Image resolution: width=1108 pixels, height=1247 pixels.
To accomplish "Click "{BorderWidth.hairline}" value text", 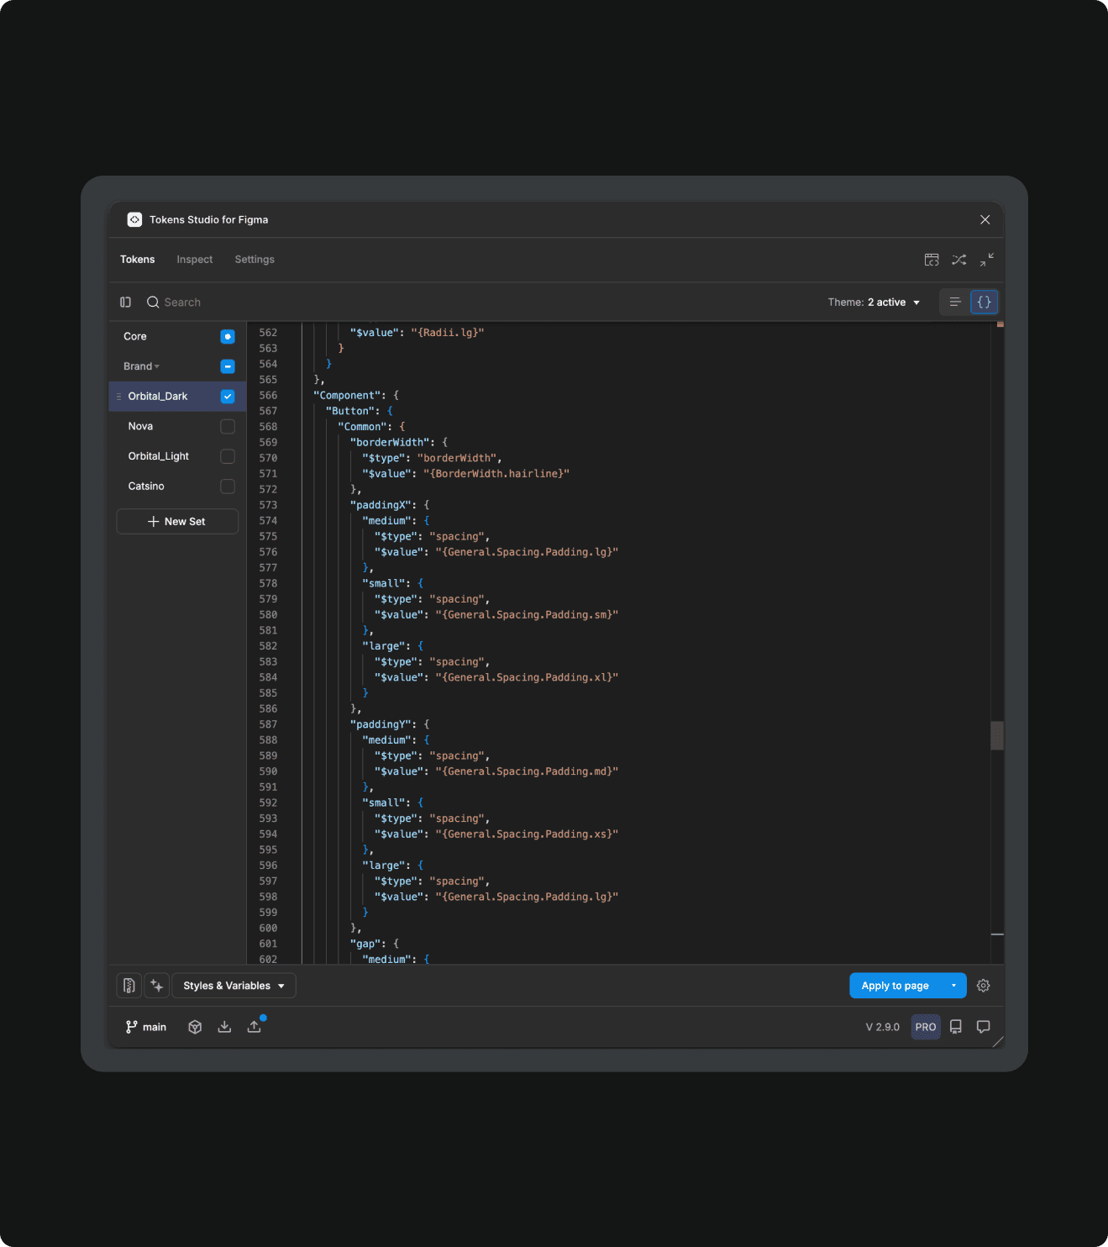I will click(496, 474).
